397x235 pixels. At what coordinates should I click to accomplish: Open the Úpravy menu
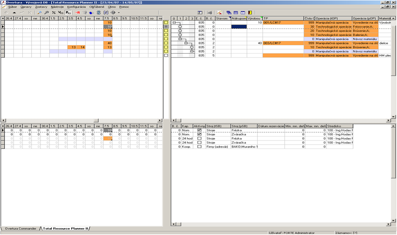(26, 7)
